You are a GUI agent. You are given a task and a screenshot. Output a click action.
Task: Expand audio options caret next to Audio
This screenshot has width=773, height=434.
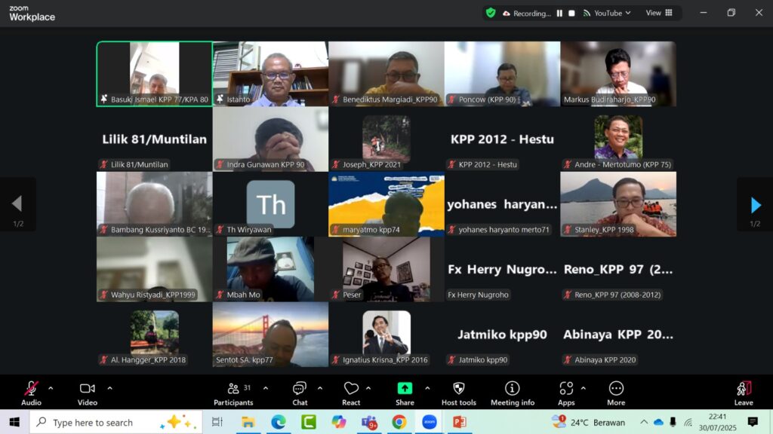point(51,388)
